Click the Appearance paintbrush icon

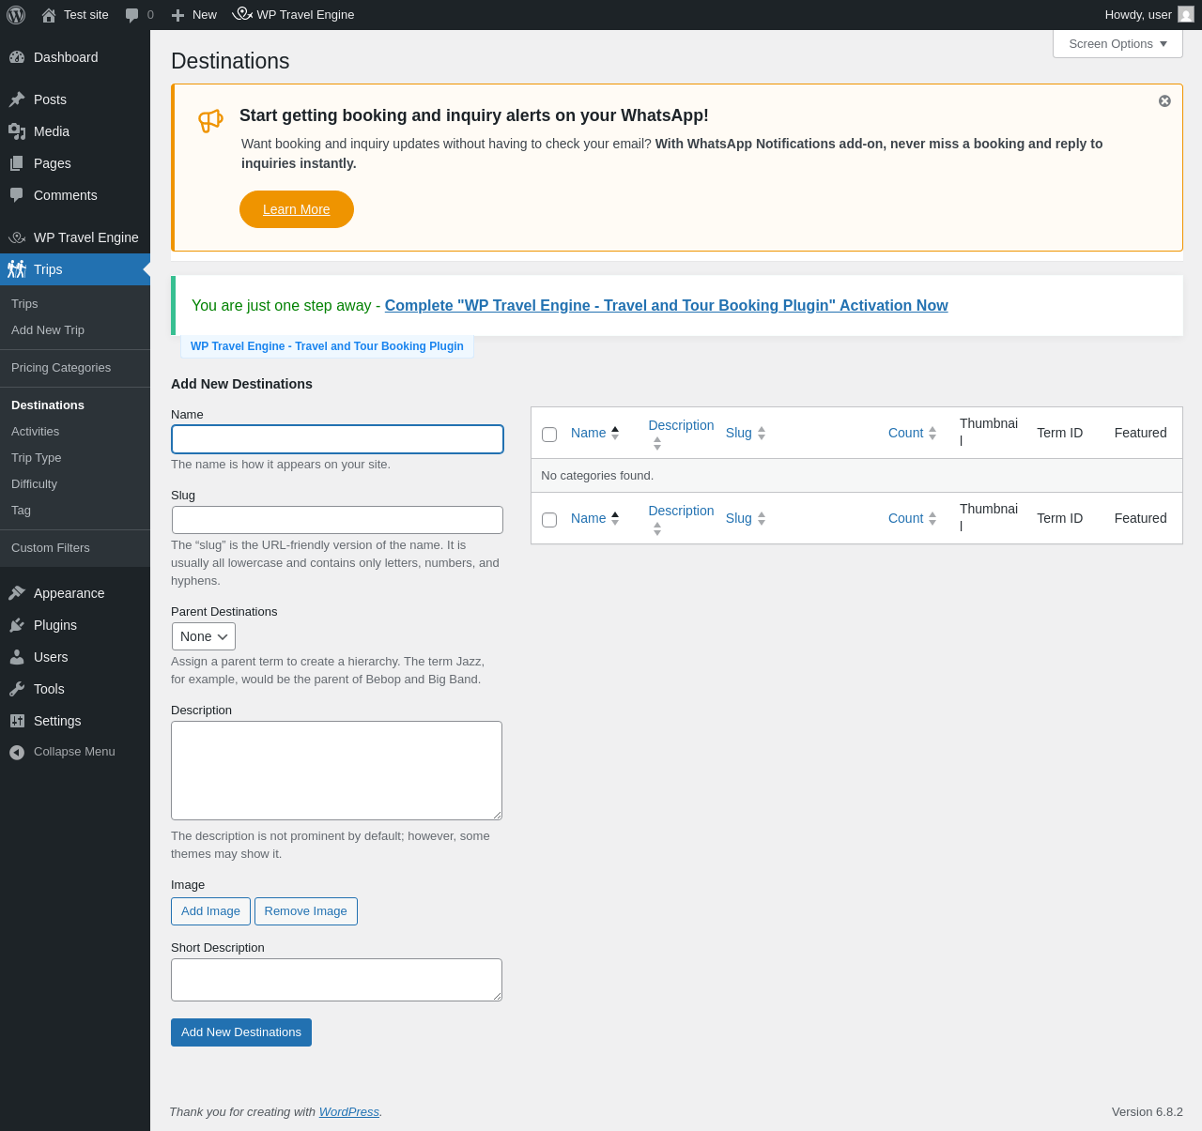17,593
